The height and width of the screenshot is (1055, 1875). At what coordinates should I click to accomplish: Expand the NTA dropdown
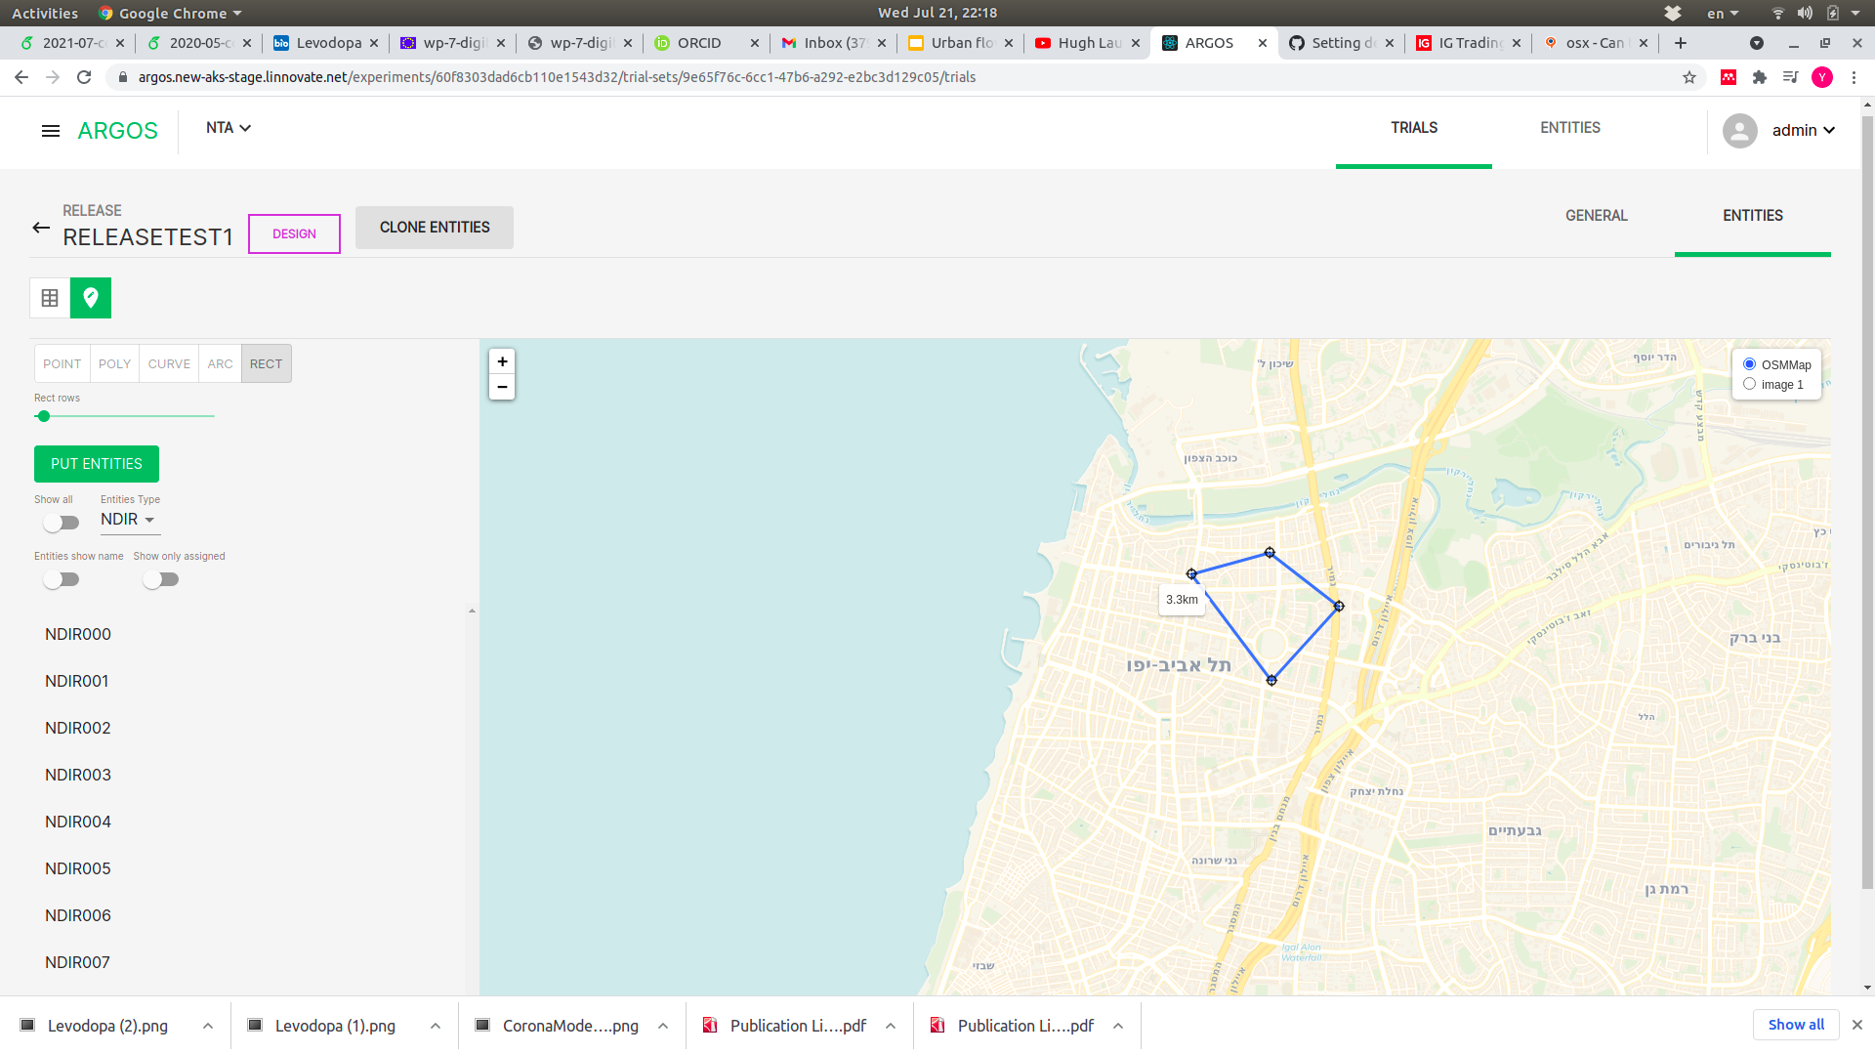(x=228, y=128)
